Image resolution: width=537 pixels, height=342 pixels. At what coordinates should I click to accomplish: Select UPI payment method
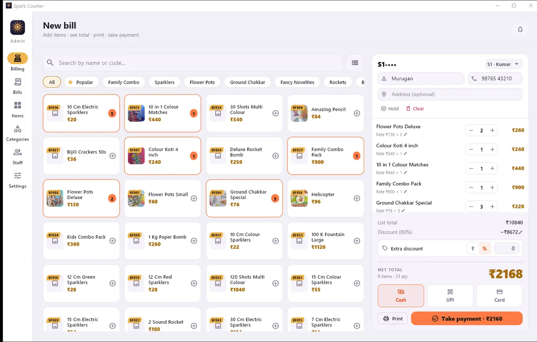click(450, 296)
